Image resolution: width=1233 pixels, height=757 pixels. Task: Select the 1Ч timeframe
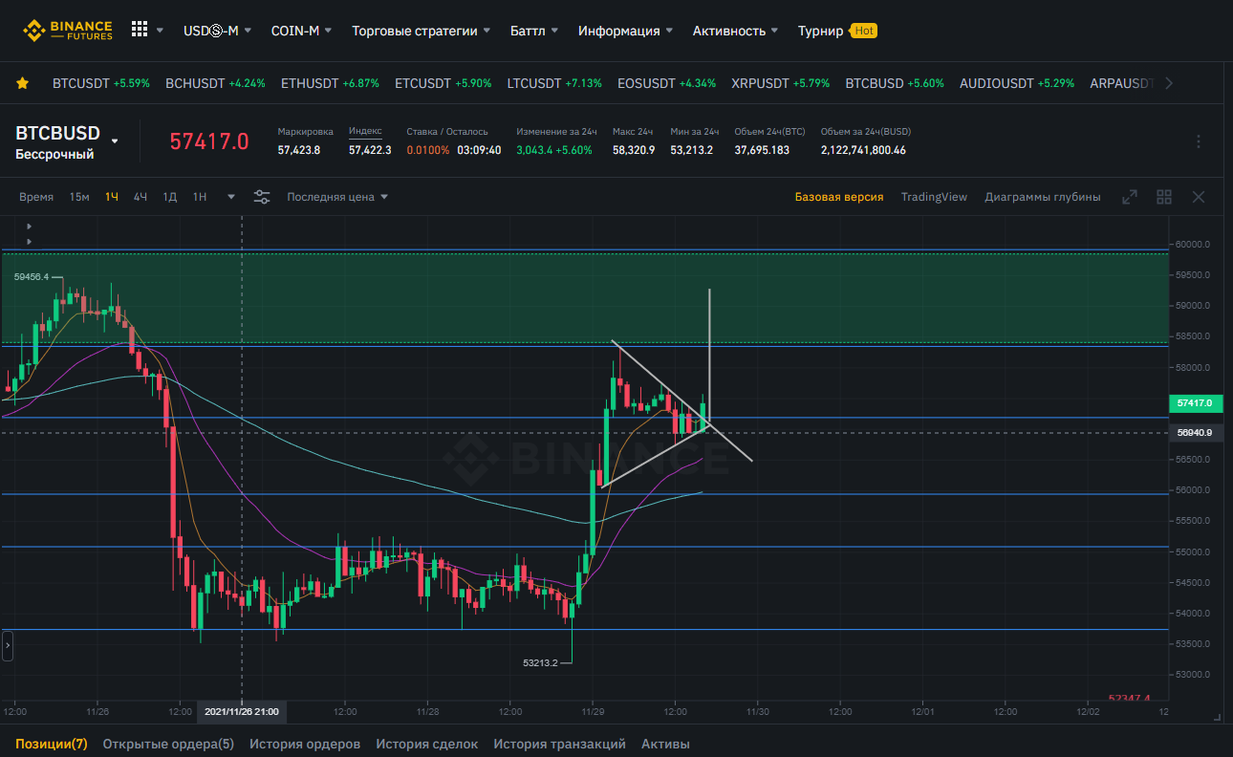[112, 197]
